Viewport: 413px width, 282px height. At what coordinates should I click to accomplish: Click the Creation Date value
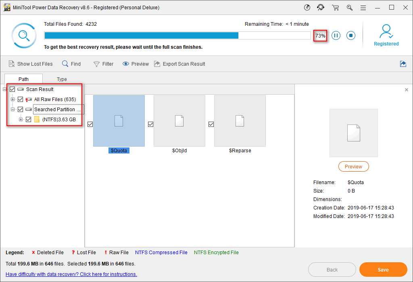coord(371,208)
